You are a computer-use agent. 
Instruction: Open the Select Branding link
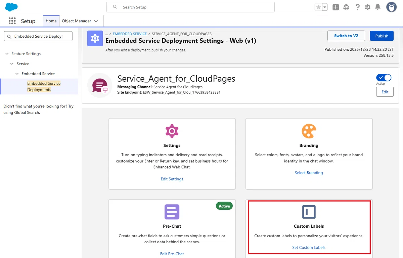309,173
